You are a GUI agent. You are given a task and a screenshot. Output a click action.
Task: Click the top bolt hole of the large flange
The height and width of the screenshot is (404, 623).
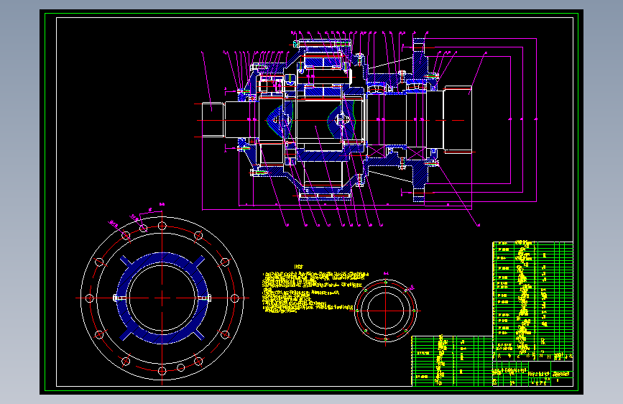click(x=162, y=226)
